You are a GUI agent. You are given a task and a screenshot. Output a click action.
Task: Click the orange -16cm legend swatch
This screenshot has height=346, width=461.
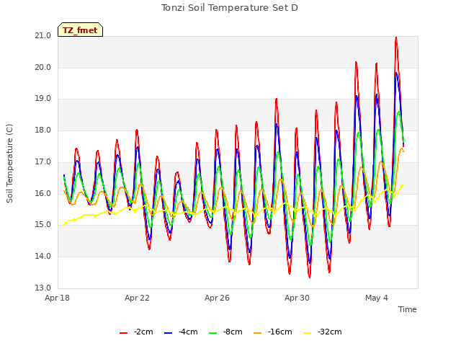257,333
